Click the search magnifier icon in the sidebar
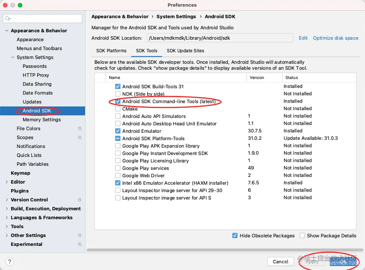This screenshot has height=270, width=365. pyautogui.click(x=8, y=18)
